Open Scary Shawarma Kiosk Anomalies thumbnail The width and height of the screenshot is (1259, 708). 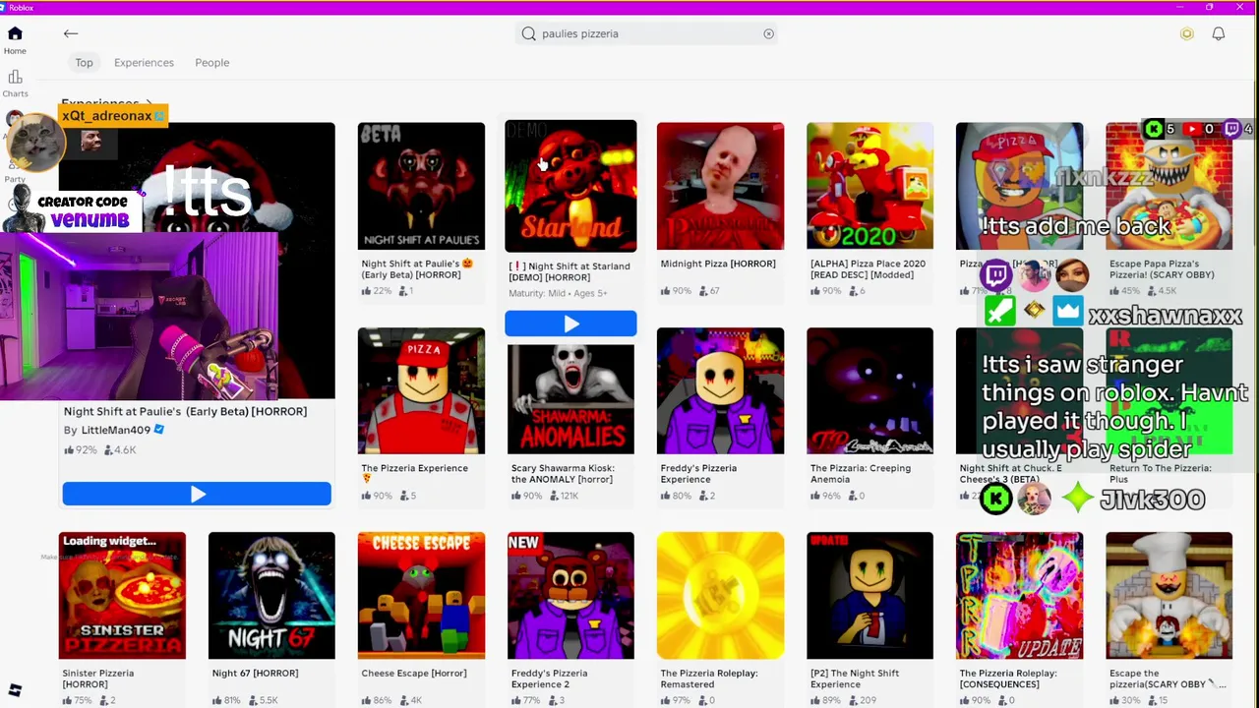click(570, 398)
